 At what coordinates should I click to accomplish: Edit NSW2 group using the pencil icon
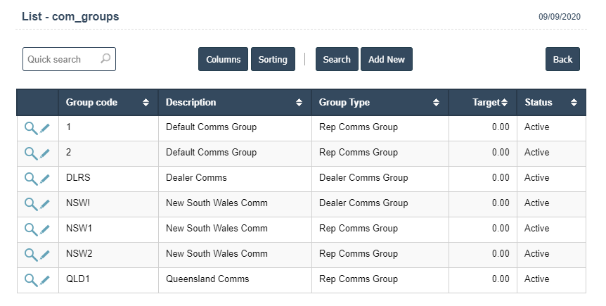[x=45, y=255]
